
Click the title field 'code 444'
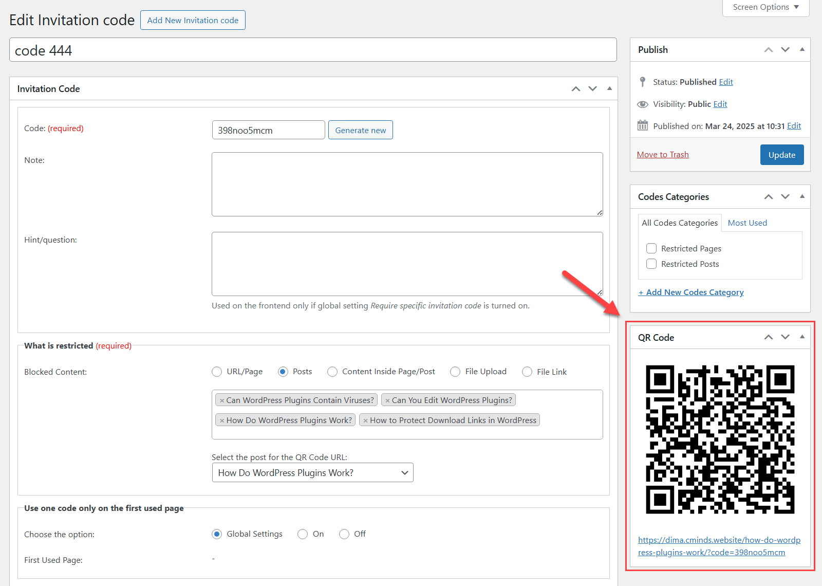pos(313,50)
